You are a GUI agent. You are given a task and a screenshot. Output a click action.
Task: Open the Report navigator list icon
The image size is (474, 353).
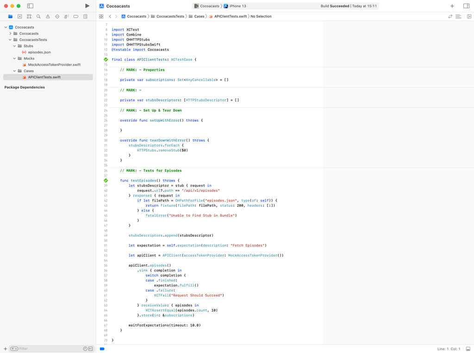(85, 16)
